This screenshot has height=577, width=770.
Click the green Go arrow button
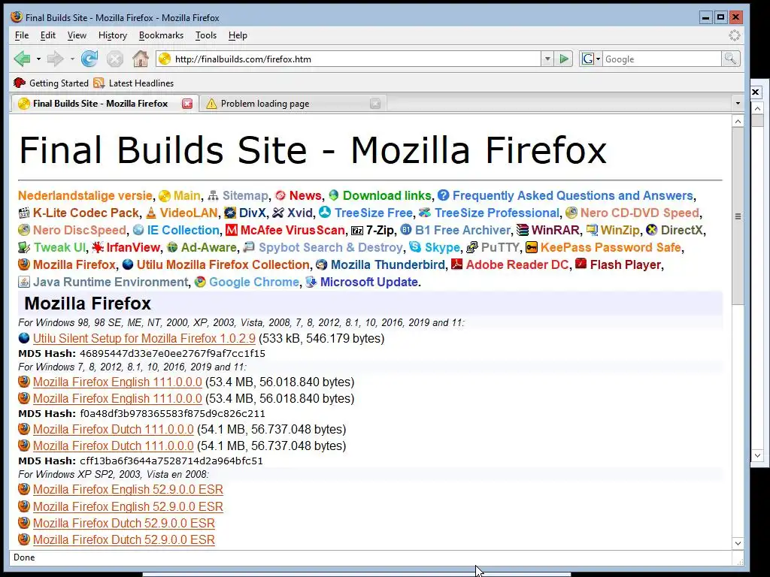point(564,59)
